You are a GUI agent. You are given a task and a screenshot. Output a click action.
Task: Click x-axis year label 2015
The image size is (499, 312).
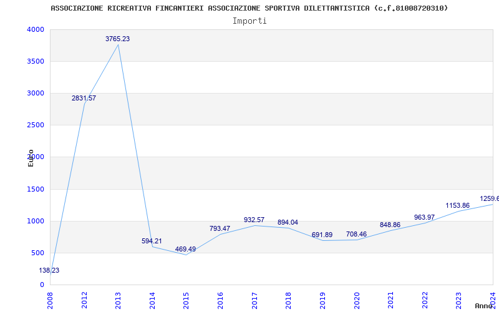click(186, 300)
